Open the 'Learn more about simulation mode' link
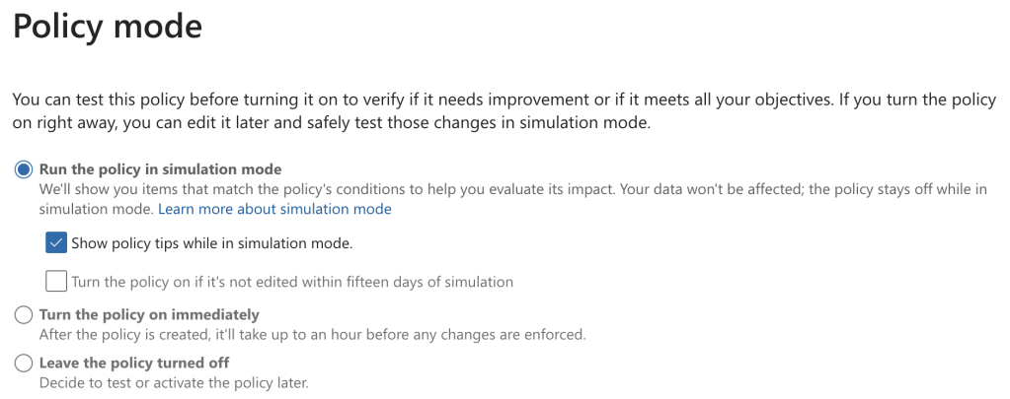 click(x=274, y=209)
